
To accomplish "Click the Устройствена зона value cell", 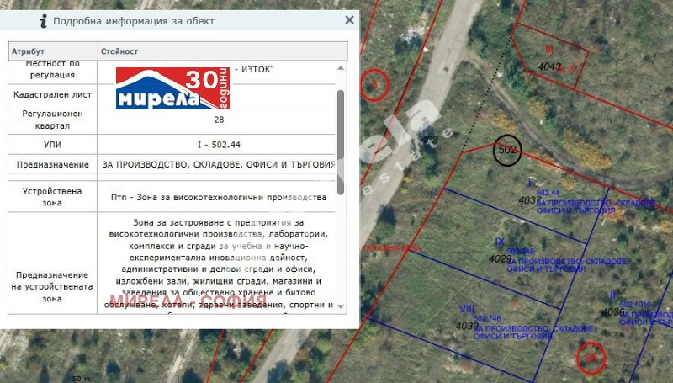I will 217,197.
